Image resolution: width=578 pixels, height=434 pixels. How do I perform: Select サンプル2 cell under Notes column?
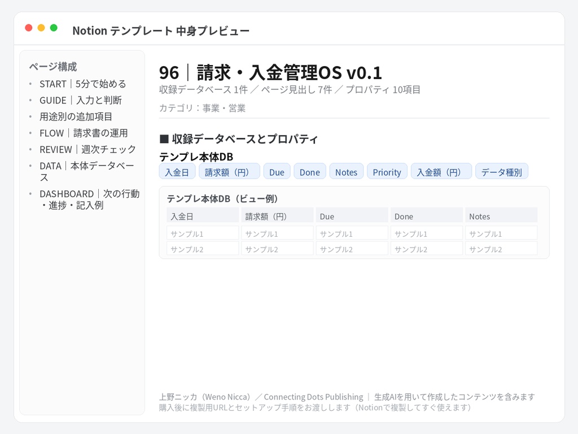pyautogui.click(x=501, y=248)
